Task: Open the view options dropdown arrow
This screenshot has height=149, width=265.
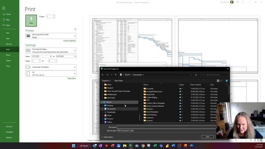Action: 221,81
